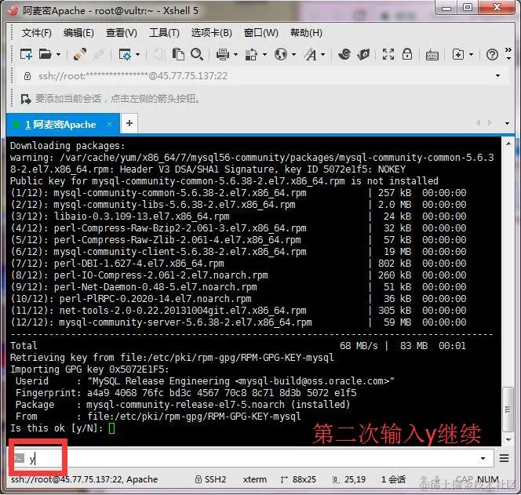Click the Print icon
The image size is (521, 495).
click(x=223, y=54)
